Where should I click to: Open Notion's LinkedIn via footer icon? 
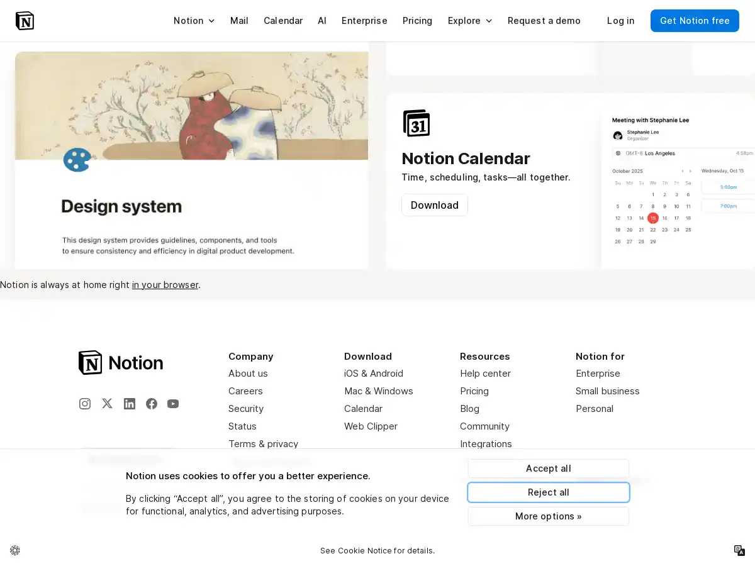tap(129, 404)
